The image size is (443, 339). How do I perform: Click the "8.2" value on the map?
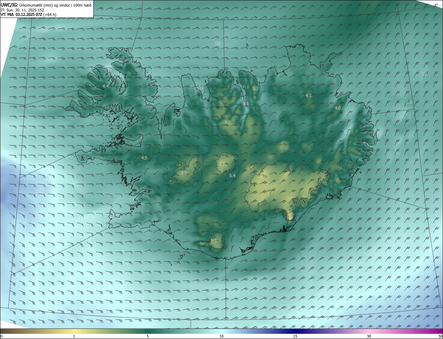click(347, 132)
